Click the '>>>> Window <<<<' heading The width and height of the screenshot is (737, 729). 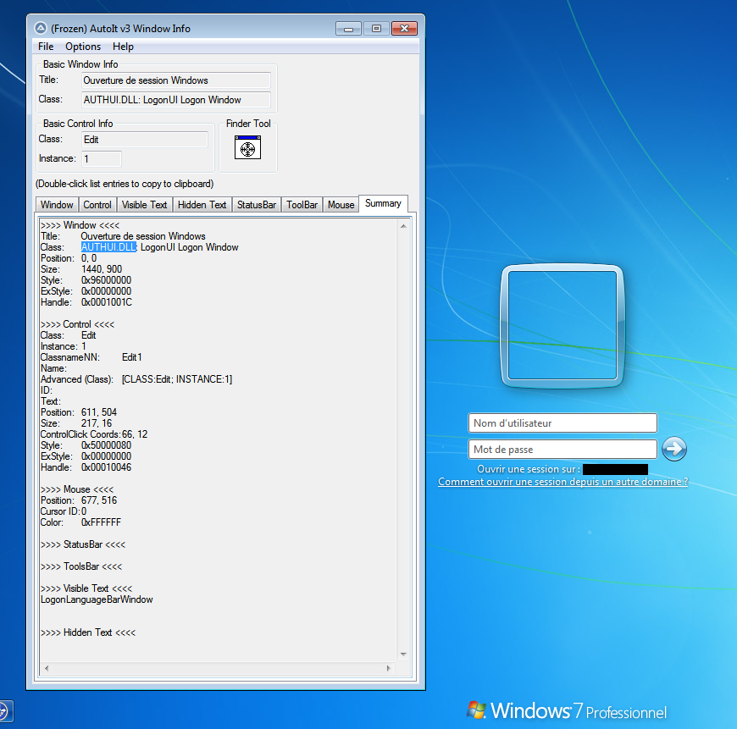(x=80, y=225)
